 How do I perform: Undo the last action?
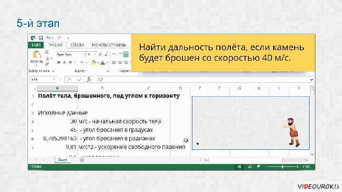point(48,38)
